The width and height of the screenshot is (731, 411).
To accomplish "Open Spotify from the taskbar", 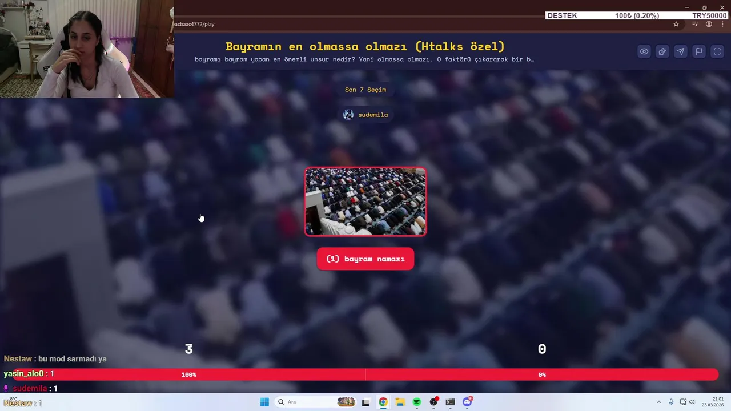I will (x=417, y=402).
